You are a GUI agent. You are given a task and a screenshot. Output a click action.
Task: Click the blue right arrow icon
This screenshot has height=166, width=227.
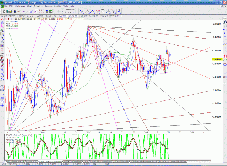(225, 37)
